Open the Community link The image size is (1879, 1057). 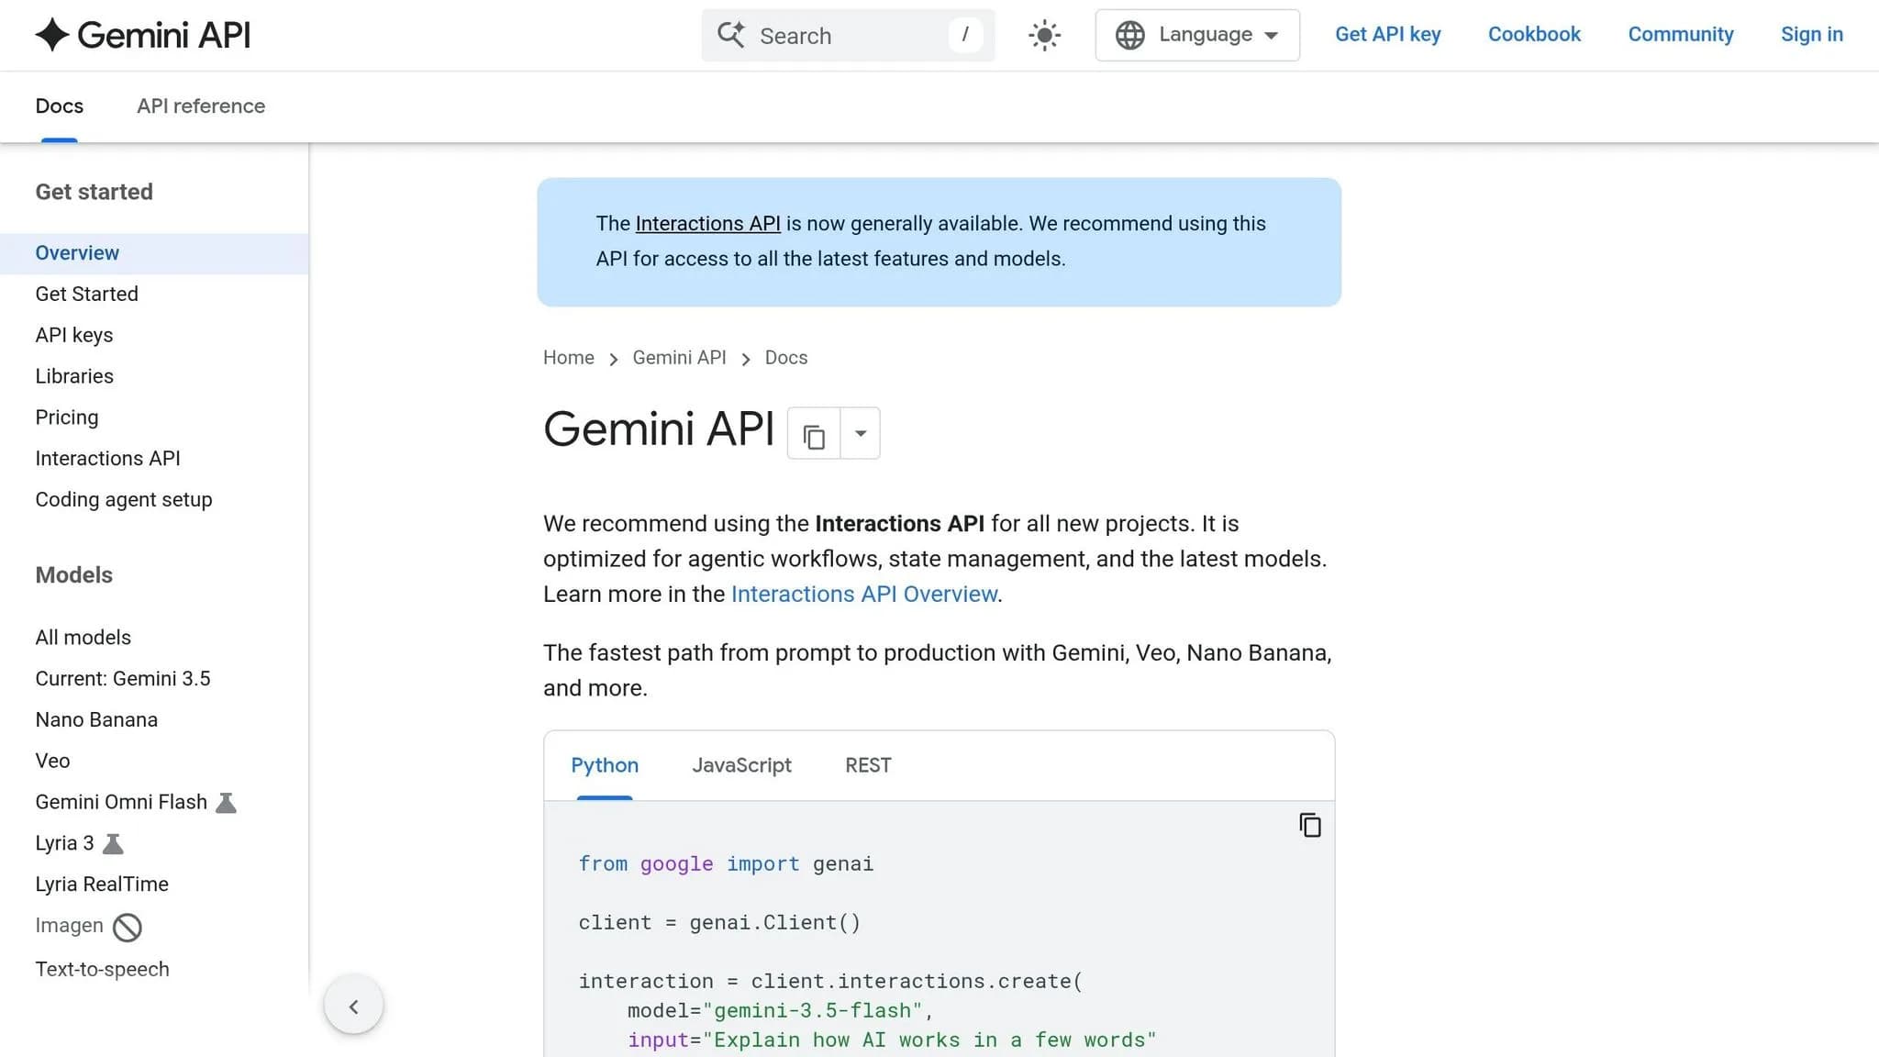1680,34
